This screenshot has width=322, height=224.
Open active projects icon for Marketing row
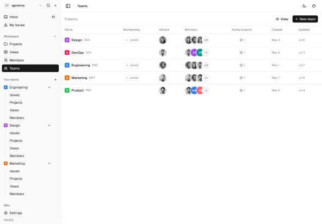coord(241,78)
